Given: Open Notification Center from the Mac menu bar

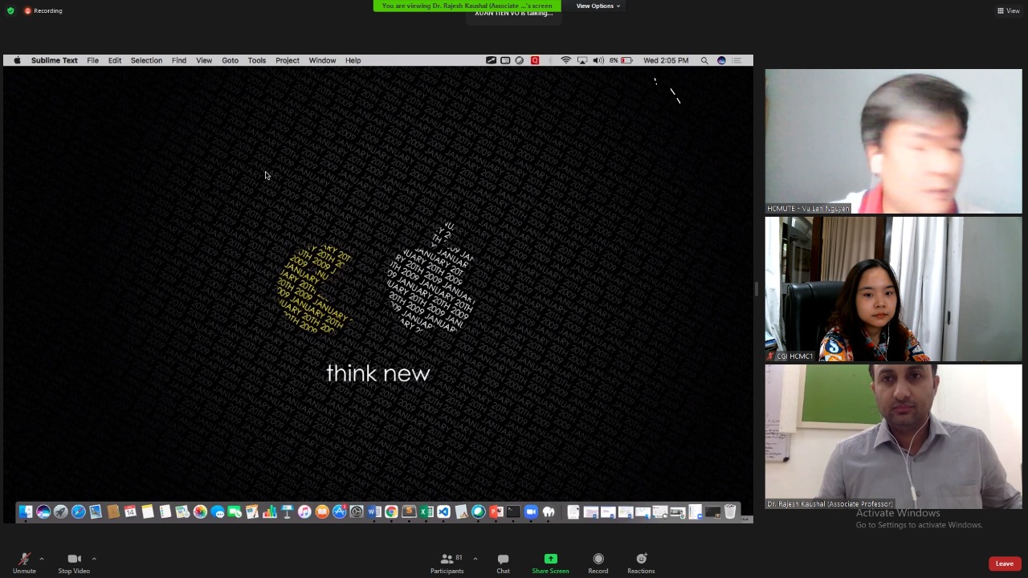Looking at the screenshot, I should click(x=736, y=60).
